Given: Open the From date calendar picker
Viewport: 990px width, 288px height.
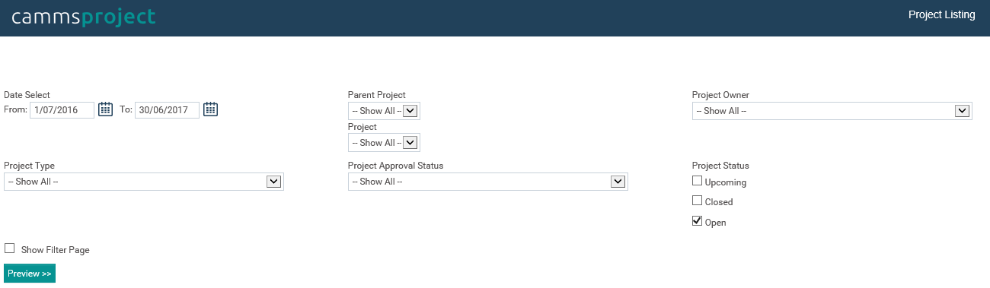Looking at the screenshot, I should click(105, 109).
